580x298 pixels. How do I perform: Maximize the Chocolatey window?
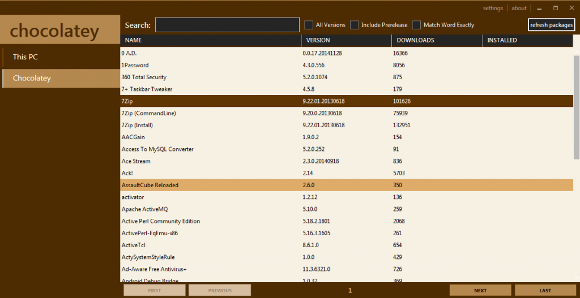pos(556,8)
